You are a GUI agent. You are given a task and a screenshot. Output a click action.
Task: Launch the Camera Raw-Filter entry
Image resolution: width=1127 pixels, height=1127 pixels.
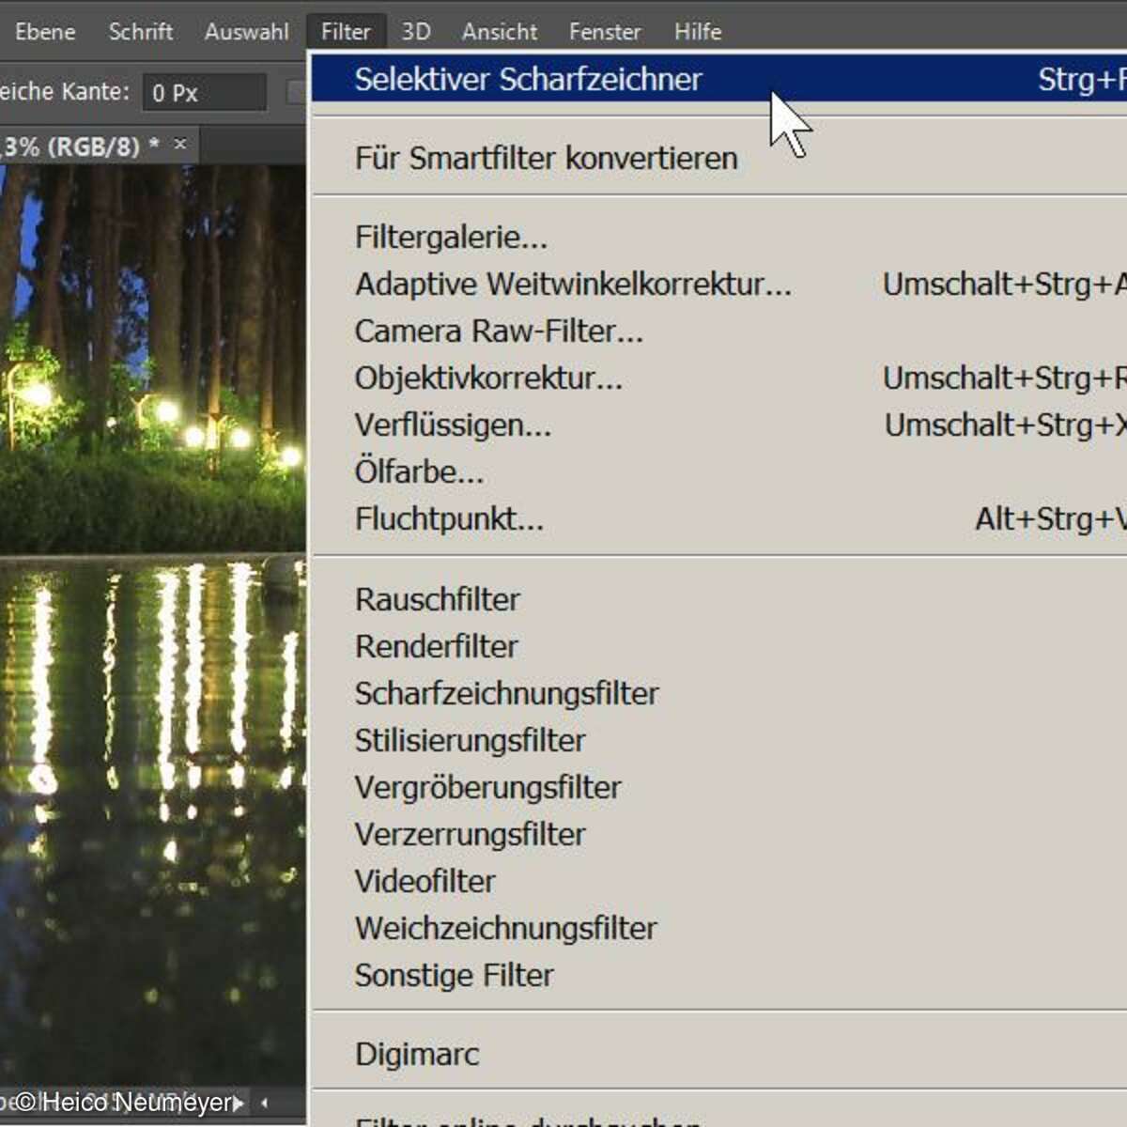click(499, 332)
